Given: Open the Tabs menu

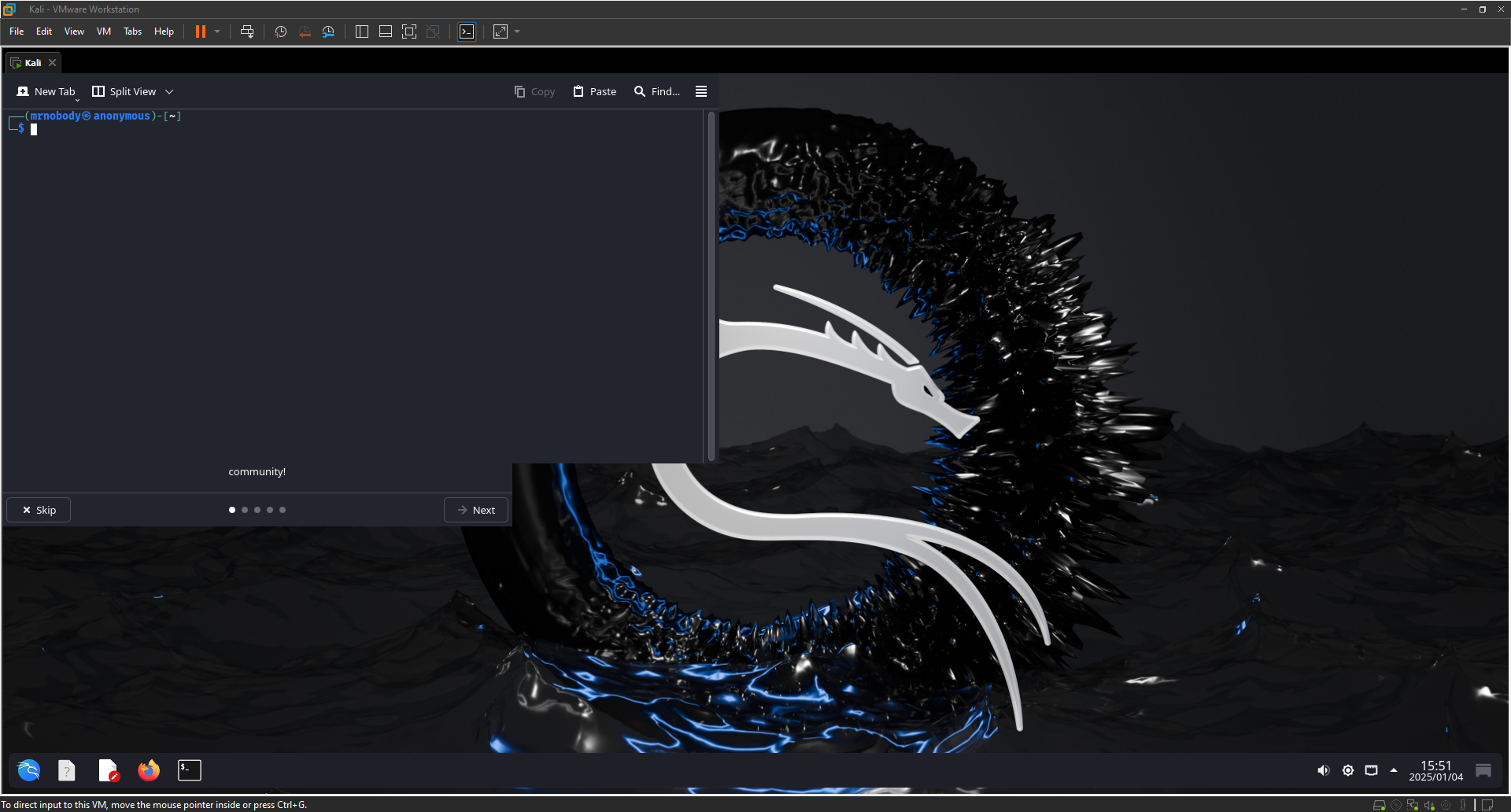Looking at the screenshot, I should click(132, 31).
